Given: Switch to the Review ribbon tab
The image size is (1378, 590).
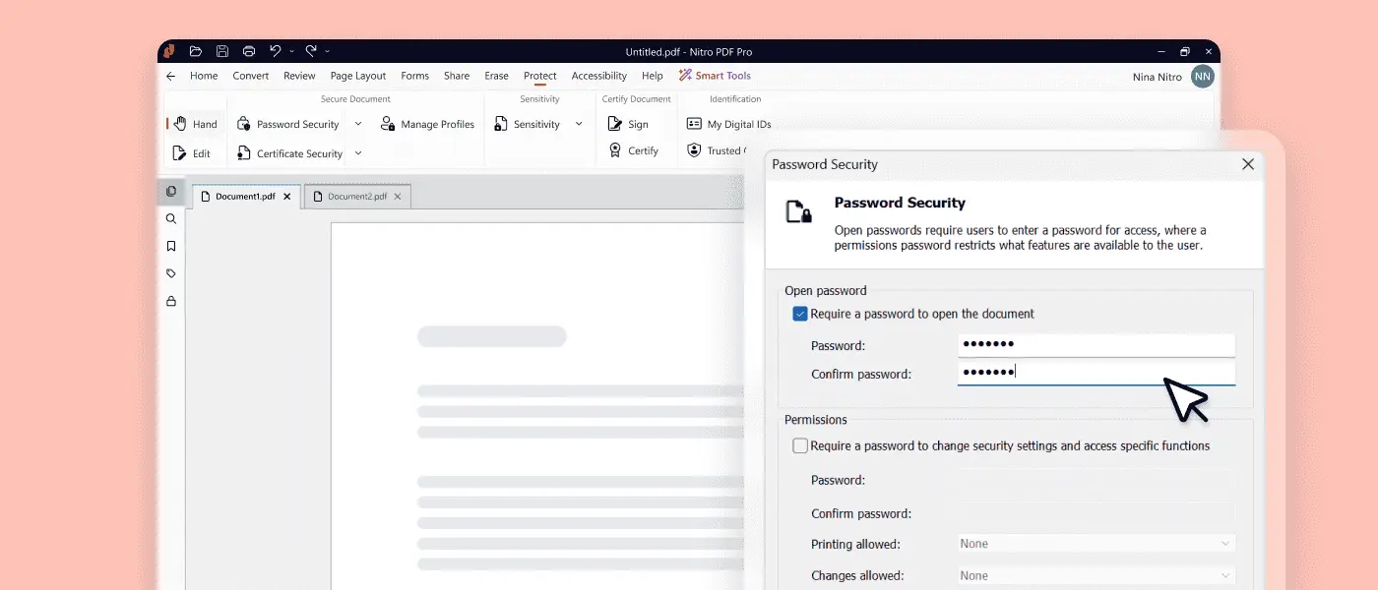Looking at the screenshot, I should [299, 76].
